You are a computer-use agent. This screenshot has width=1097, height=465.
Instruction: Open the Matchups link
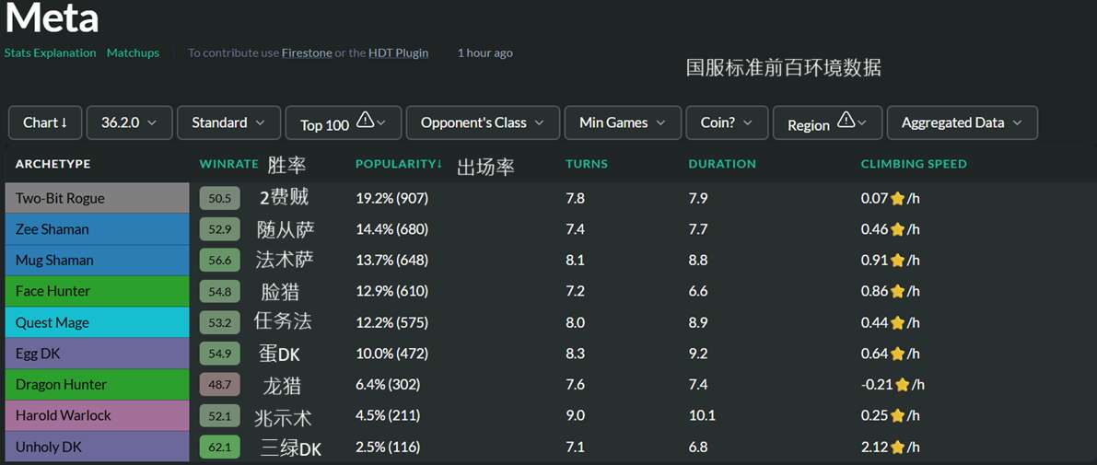(133, 53)
